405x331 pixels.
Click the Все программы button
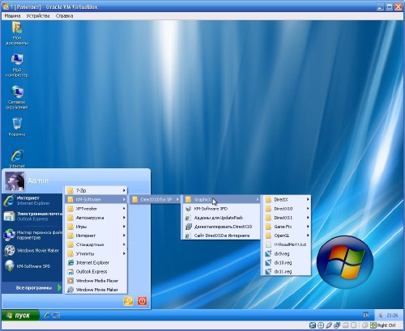38,288
